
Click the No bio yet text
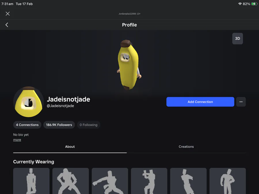point(21,135)
